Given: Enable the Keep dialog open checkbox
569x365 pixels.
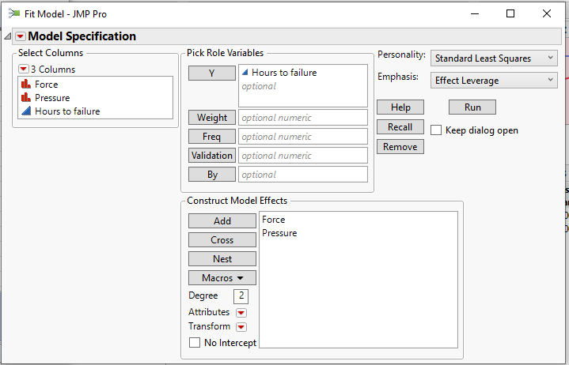Looking at the screenshot, I should pyautogui.click(x=436, y=130).
